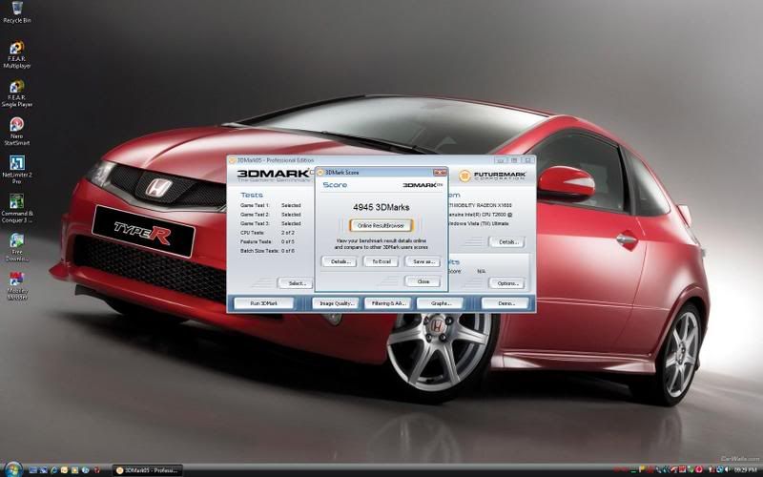This screenshot has height=477, width=763.
Task: Open Filtering & AA... settings
Action: click(388, 303)
